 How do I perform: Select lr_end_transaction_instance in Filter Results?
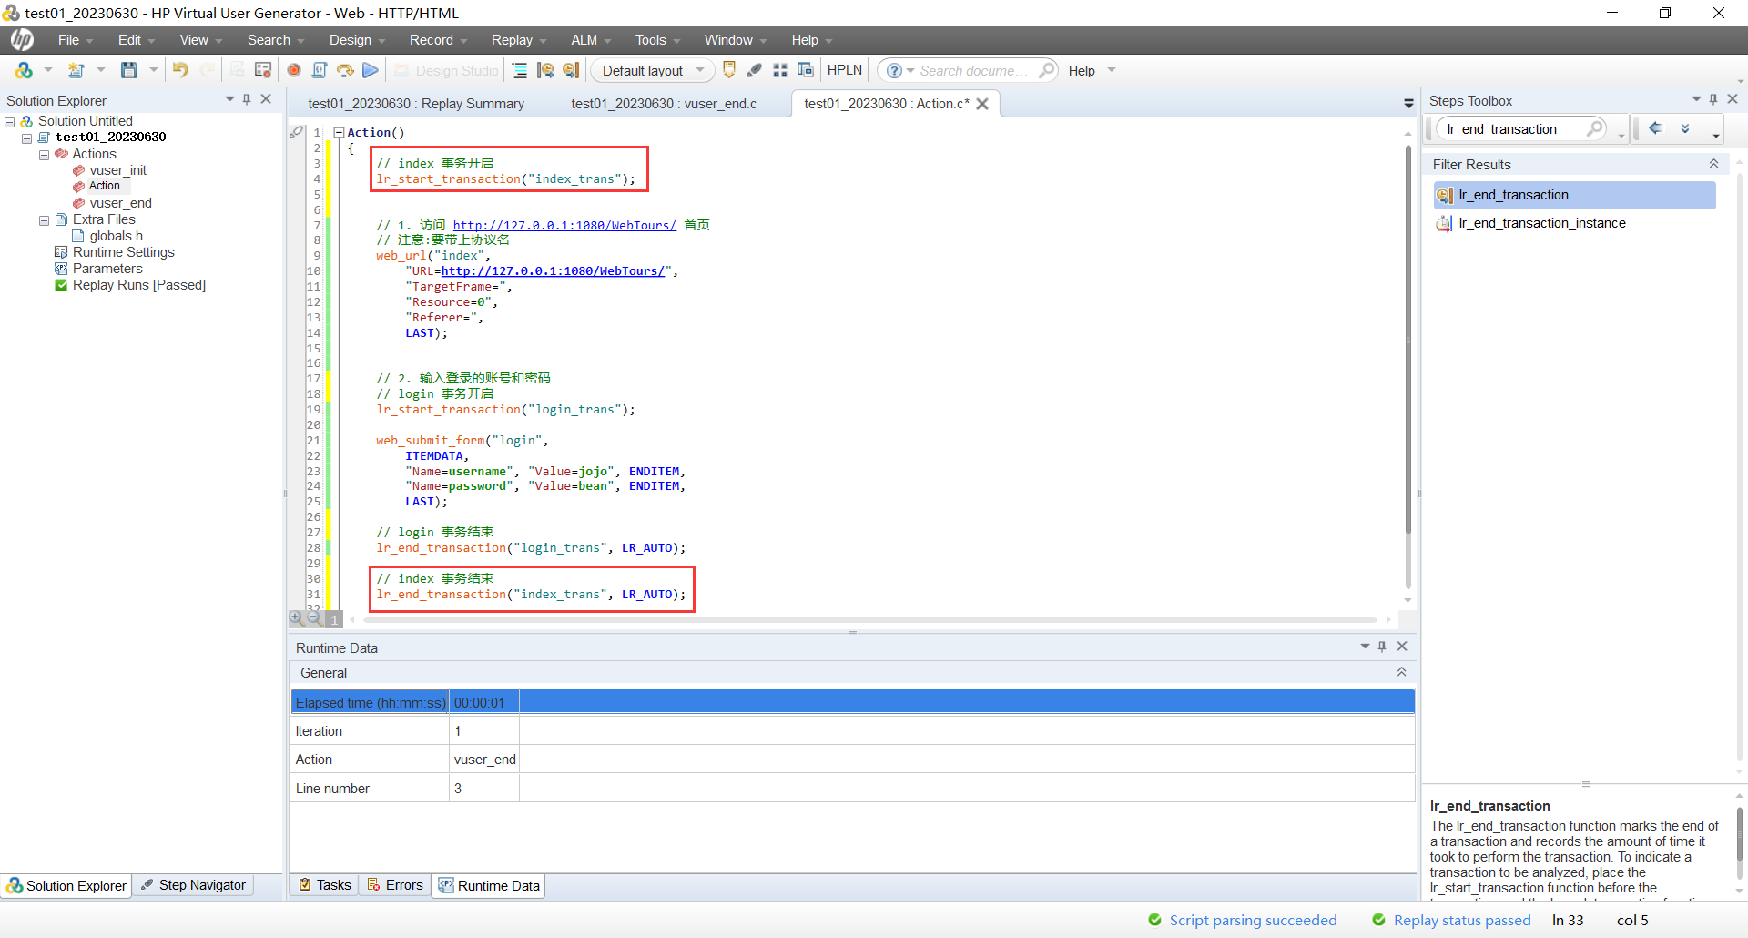pos(1574,223)
